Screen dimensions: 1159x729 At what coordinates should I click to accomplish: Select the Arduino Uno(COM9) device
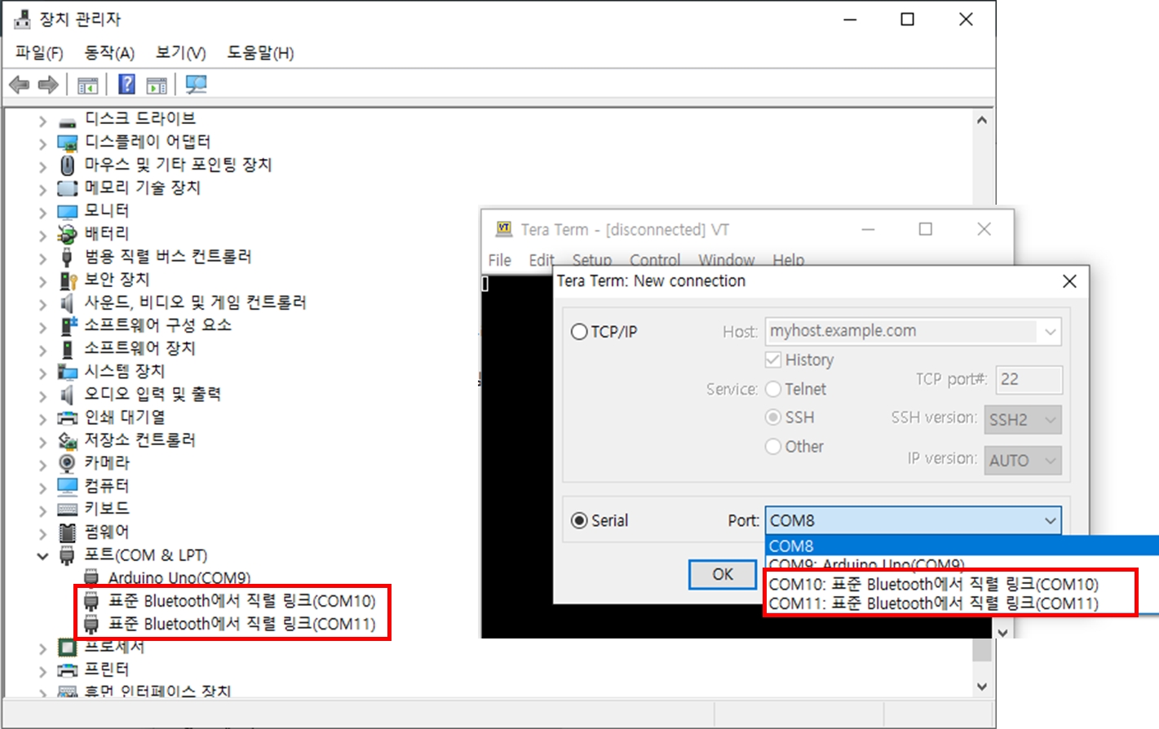pos(179,577)
